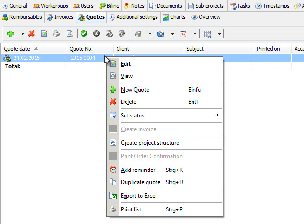Choose Export to Excel menu entry
The width and height of the screenshot is (304, 224).
[139, 196]
